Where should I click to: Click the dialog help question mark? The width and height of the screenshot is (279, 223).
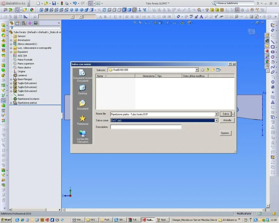tap(230, 64)
